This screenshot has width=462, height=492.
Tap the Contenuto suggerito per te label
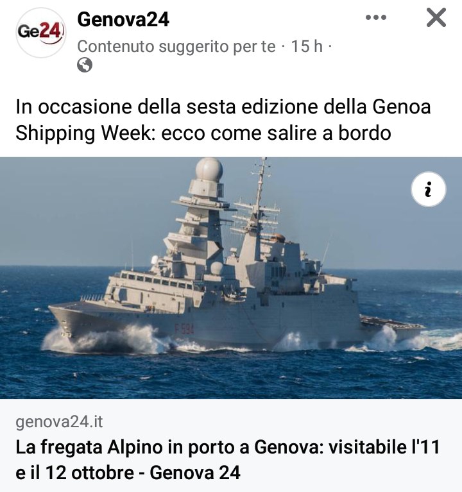pyautogui.click(x=176, y=47)
